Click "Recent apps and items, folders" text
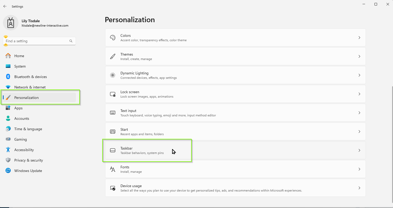Image resolution: width=393 pixels, height=208 pixels. click(142, 134)
